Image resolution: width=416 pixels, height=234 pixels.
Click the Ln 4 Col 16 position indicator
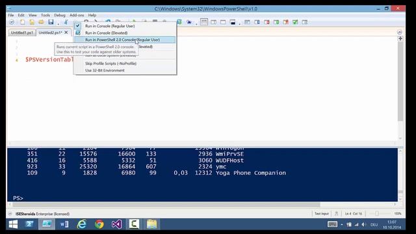click(354, 214)
